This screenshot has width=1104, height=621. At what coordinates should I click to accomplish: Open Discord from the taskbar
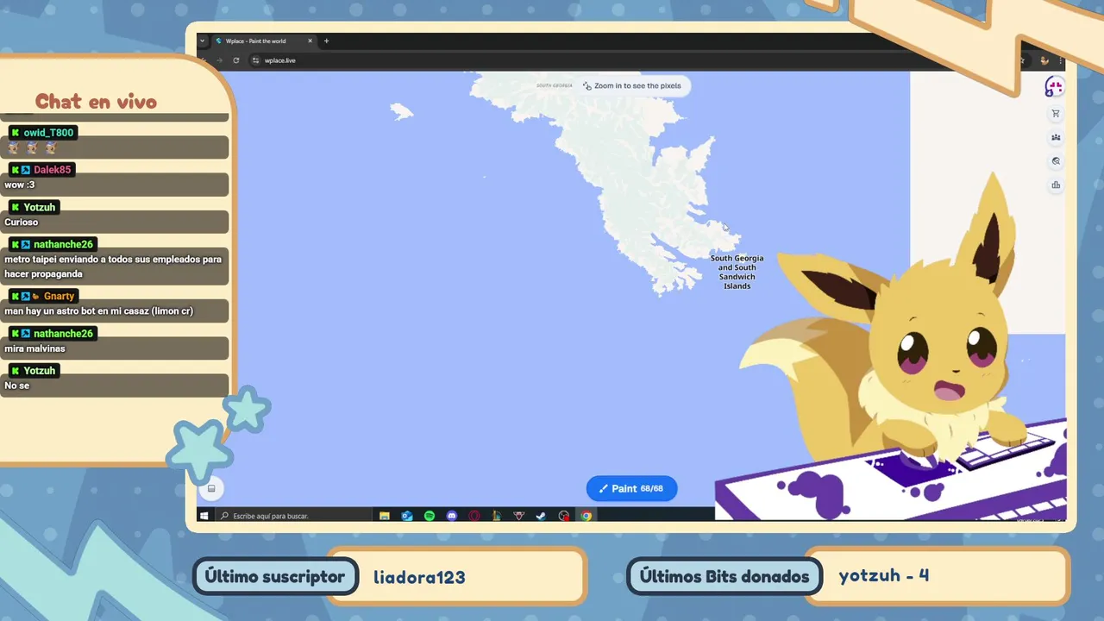point(452,516)
